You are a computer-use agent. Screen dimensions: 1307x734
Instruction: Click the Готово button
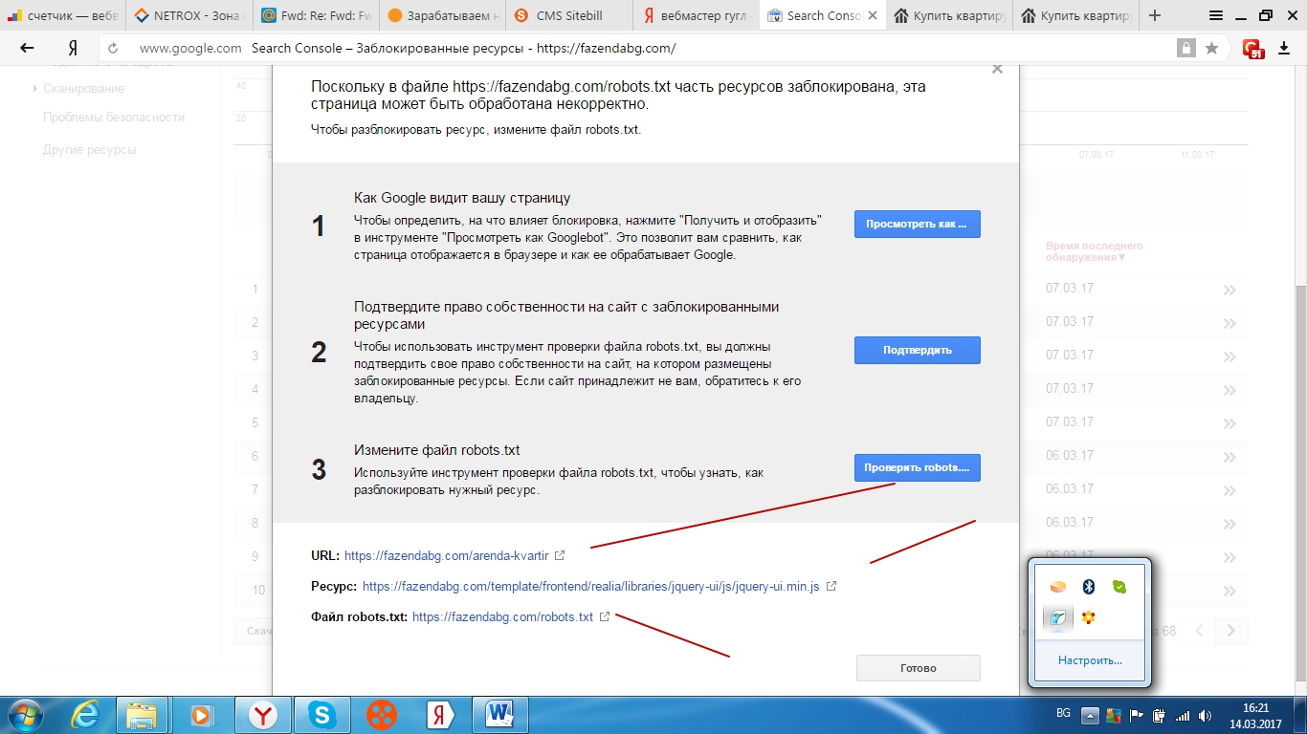pos(918,668)
